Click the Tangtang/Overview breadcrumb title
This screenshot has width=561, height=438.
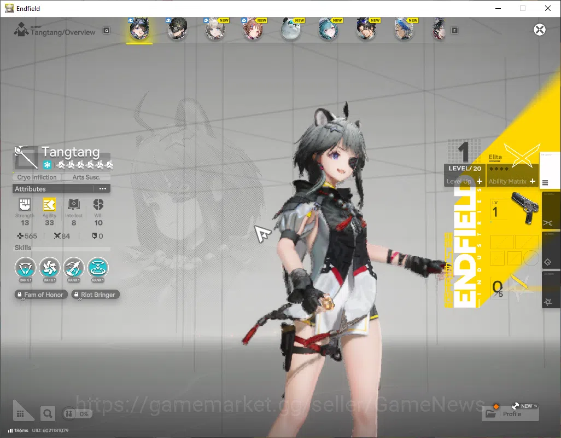pyautogui.click(x=63, y=33)
